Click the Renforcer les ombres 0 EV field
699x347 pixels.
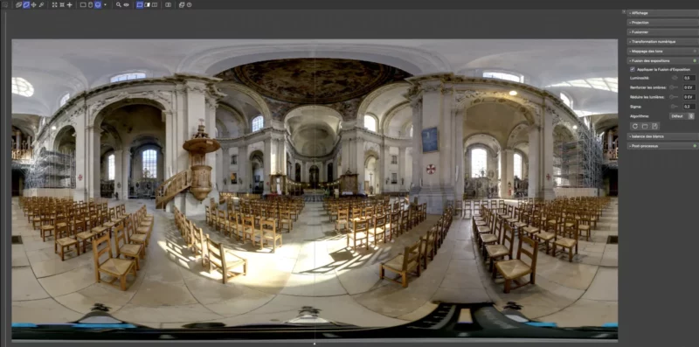pyautogui.click(x=689, y=87)
